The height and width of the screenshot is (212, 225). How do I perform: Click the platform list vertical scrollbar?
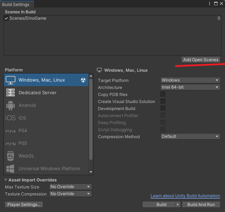pos(91,119)
